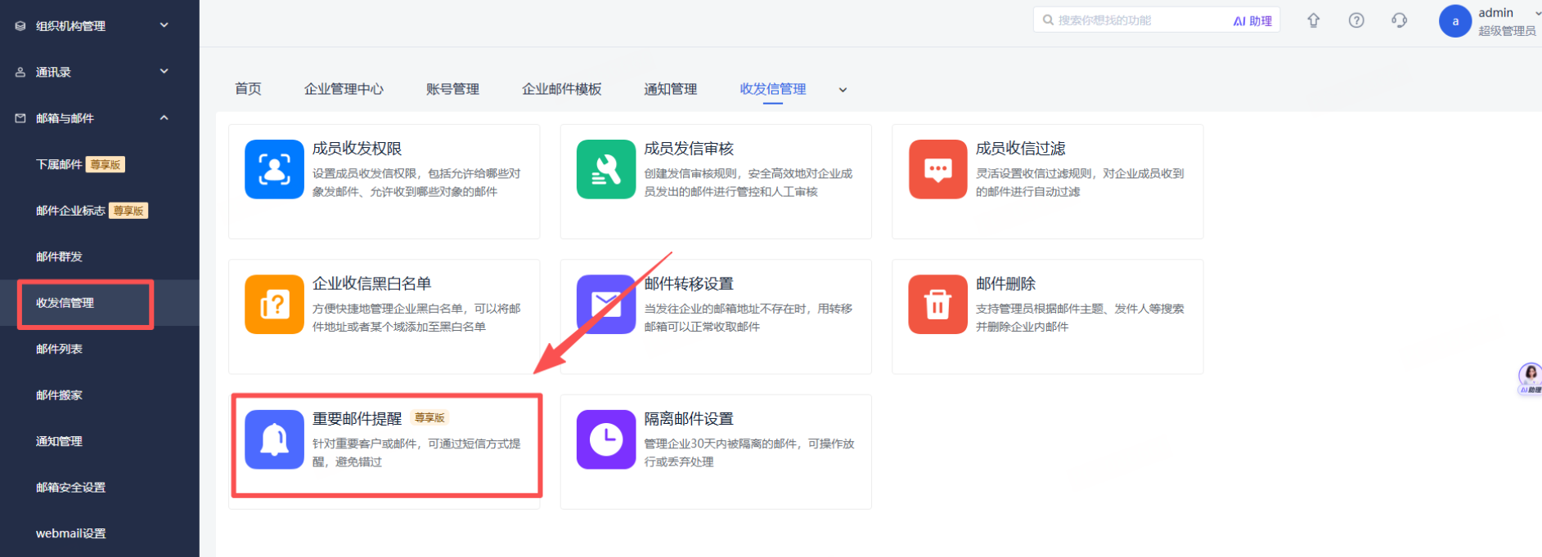Click the 成员收信过滤 red chat icon
The width and height of the screenshot is (1542, 557).
pos(937,169)
